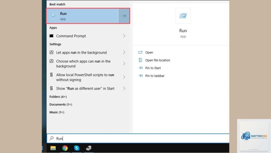
Task: Click the Run title text in preview pane
Action: click(183, 31)
